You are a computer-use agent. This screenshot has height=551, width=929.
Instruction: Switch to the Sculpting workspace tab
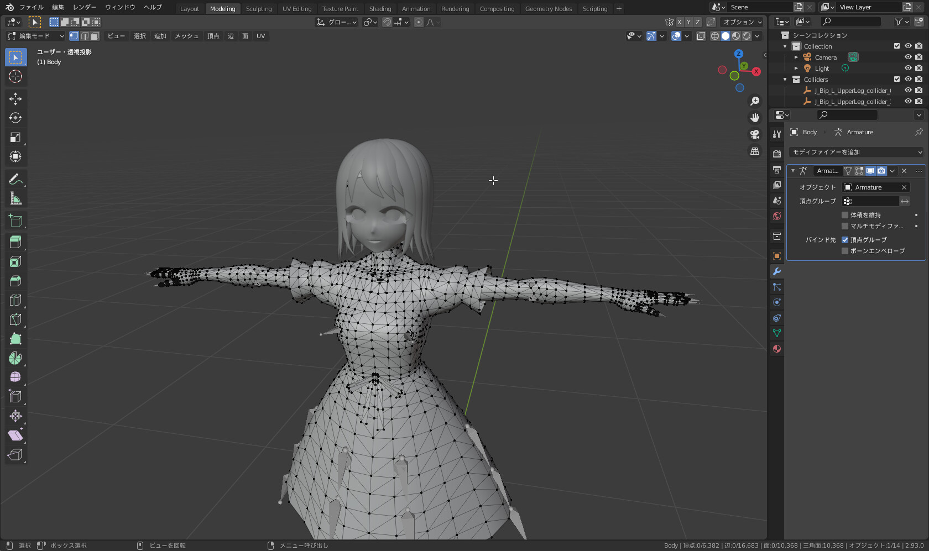pos(259,9)
